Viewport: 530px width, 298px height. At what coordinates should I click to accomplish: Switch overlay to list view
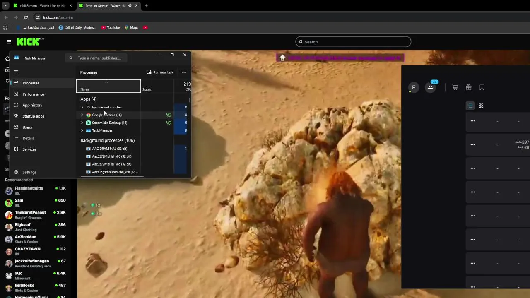[x=470, y=106]
